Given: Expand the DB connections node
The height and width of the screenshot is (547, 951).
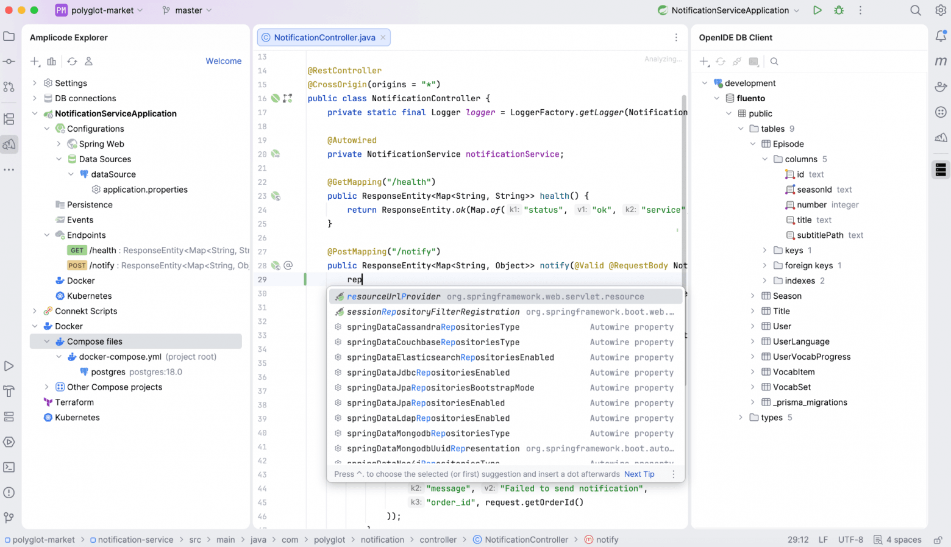Looking at the screenshot, I should [x=35, y=98].
